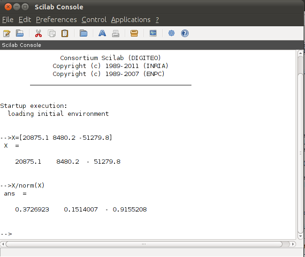Click the 'Startup execution:' text
The width and height of the screenshot is (305, 257).
click(x=34, y=106)
